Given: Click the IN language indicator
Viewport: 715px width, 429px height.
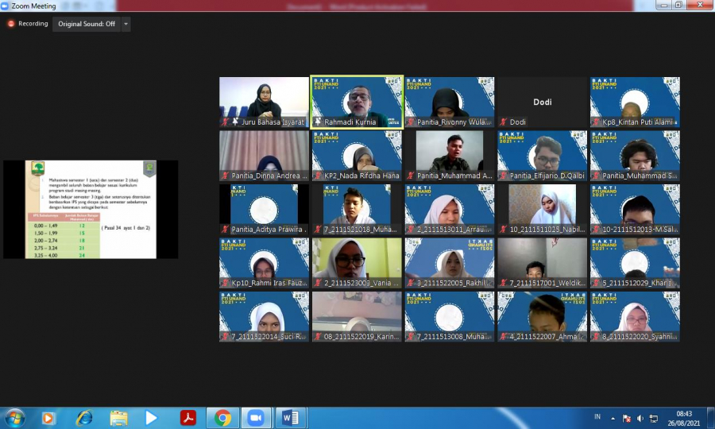Looking at the screenshot, I should click(x=597, y=417).
